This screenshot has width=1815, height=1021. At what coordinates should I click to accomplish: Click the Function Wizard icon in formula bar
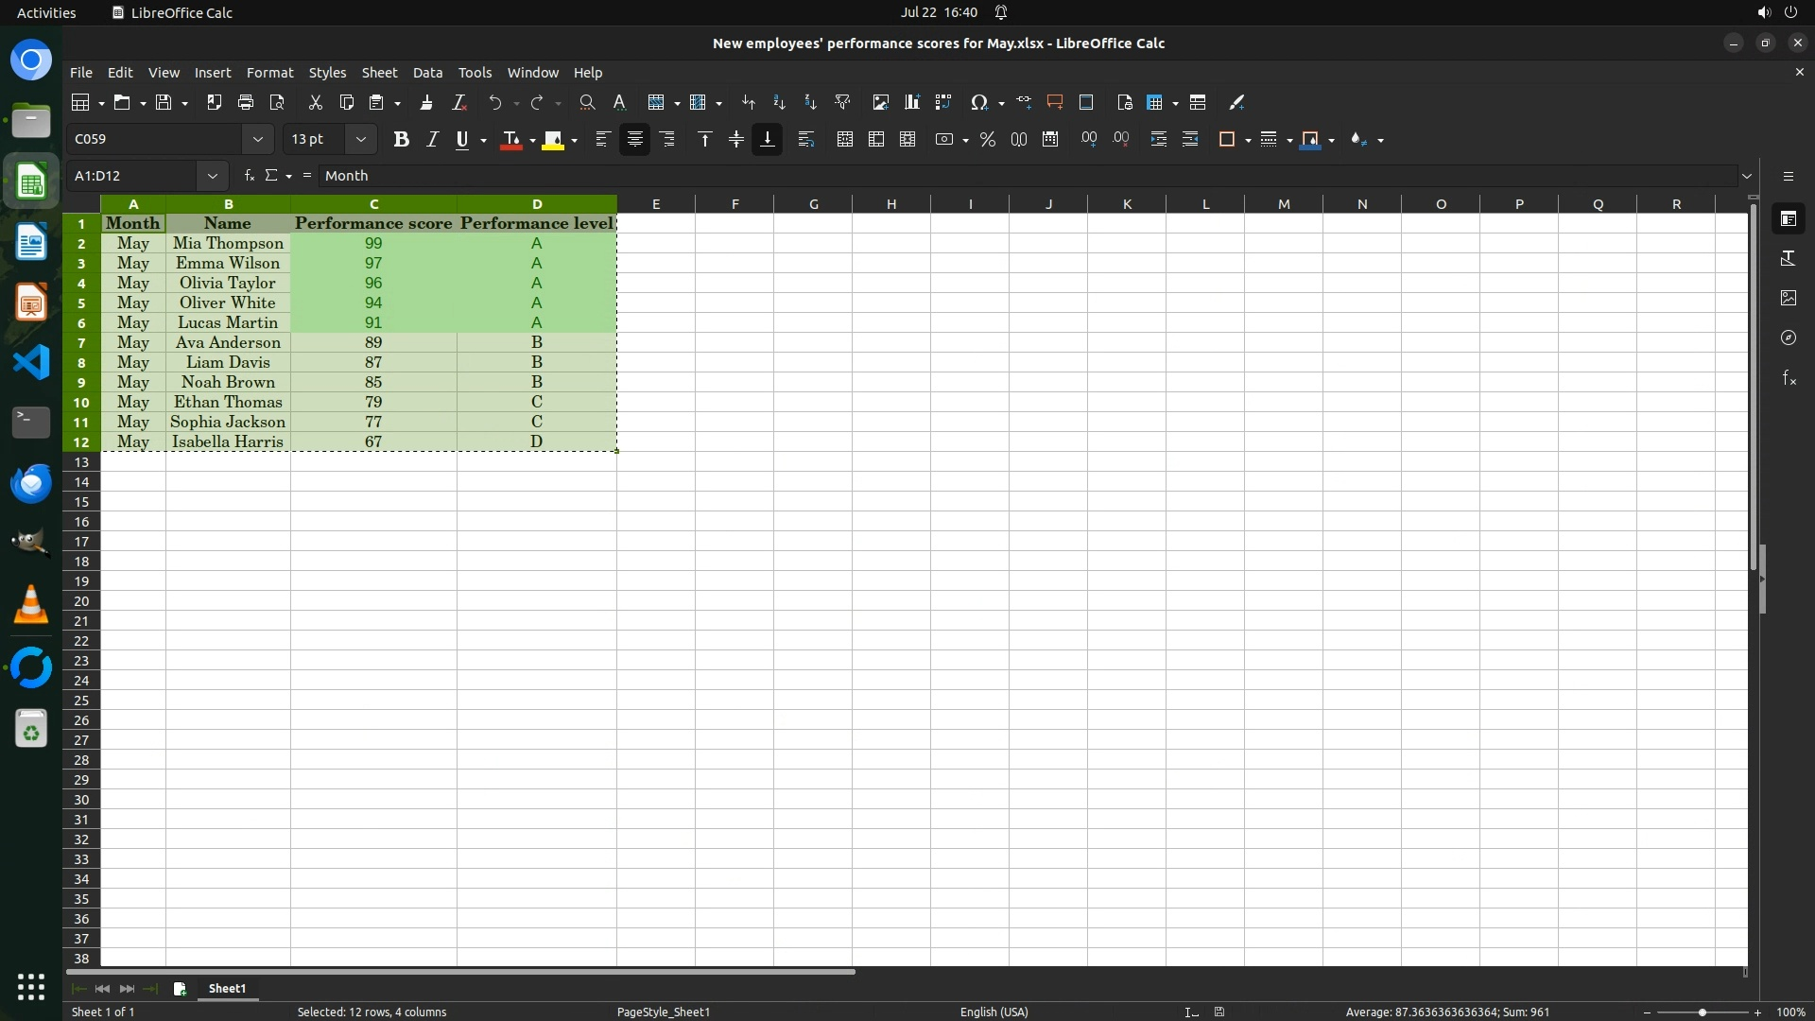tap(249, 175)
